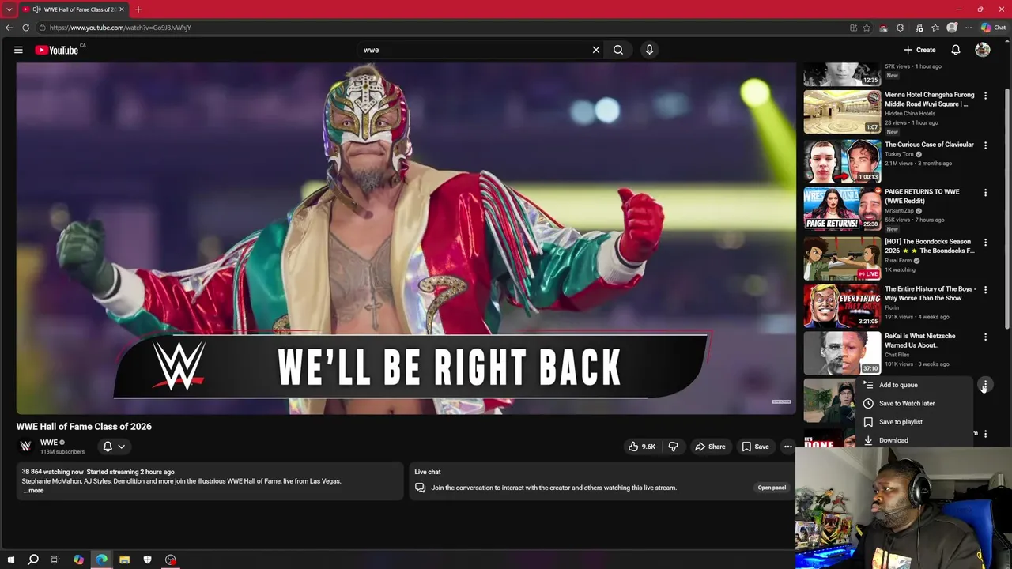Image resolution: width=1012 pixels, height=569 pixels.
Task: Start voice search with the microphone
Action: pyautogui.click(x=649, y=50)
